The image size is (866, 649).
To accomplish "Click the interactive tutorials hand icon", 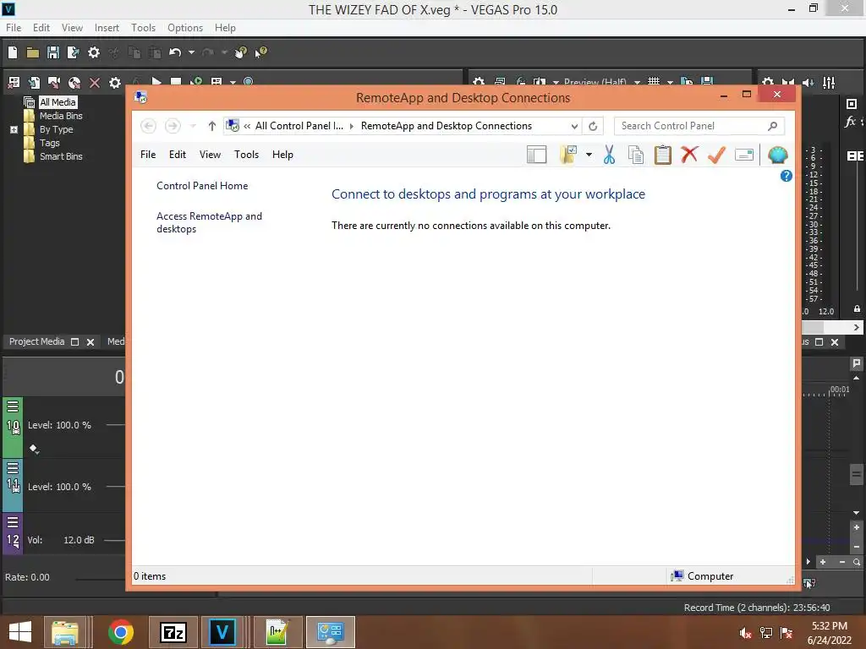I will point(240,52).
